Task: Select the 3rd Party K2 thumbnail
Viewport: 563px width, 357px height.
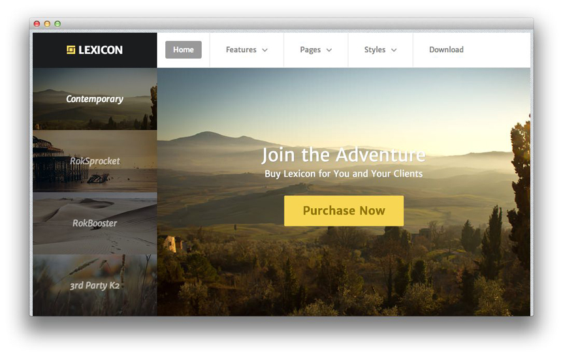Action: [x=95, y=286]
